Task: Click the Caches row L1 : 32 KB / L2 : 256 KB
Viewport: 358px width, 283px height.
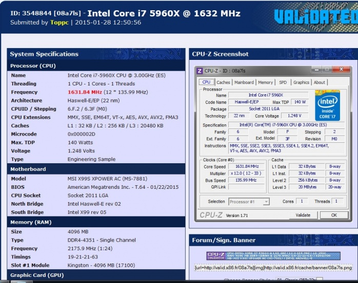Action: point(115,126)
